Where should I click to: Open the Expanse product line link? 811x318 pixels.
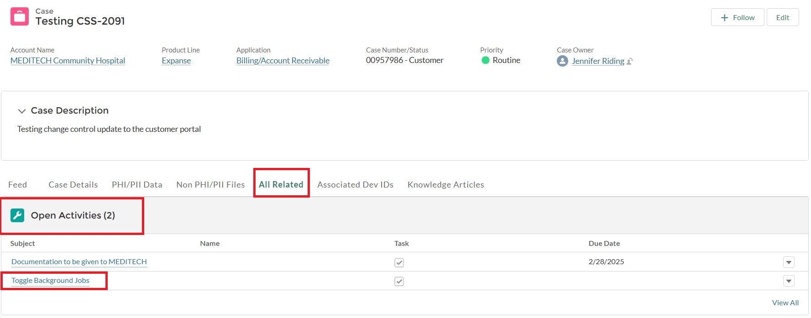click(176, 61)
